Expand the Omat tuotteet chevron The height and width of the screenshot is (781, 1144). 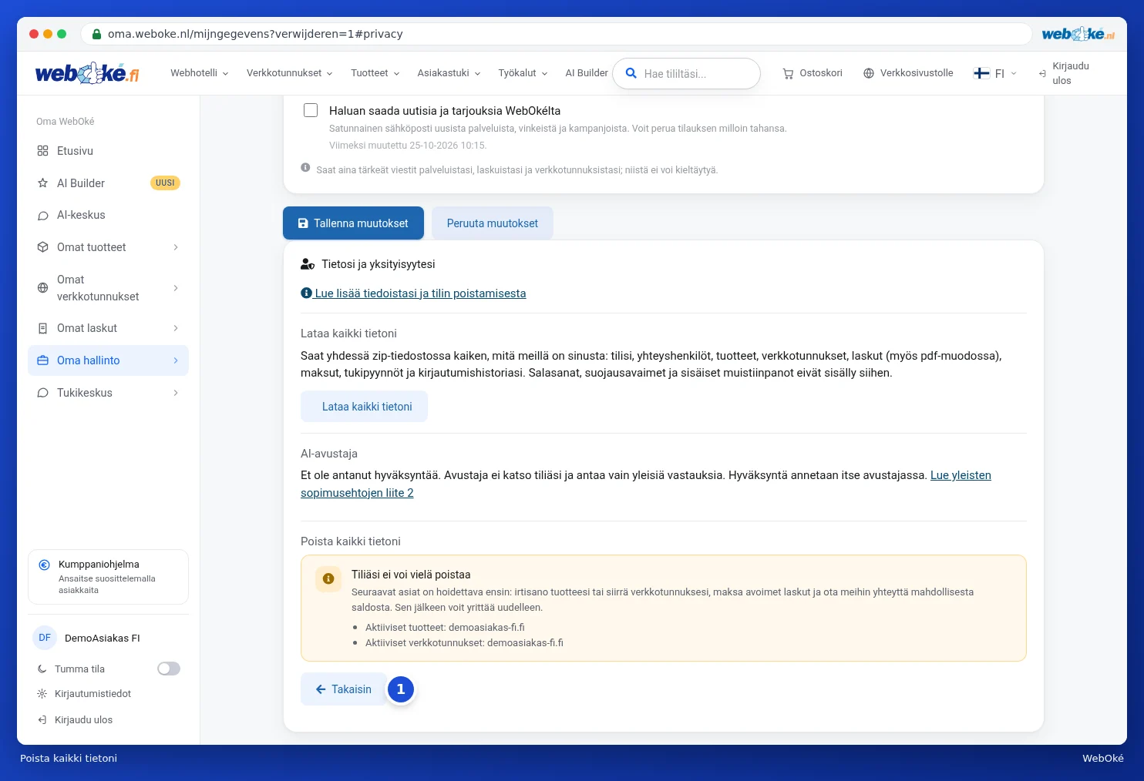click(176, 247)
